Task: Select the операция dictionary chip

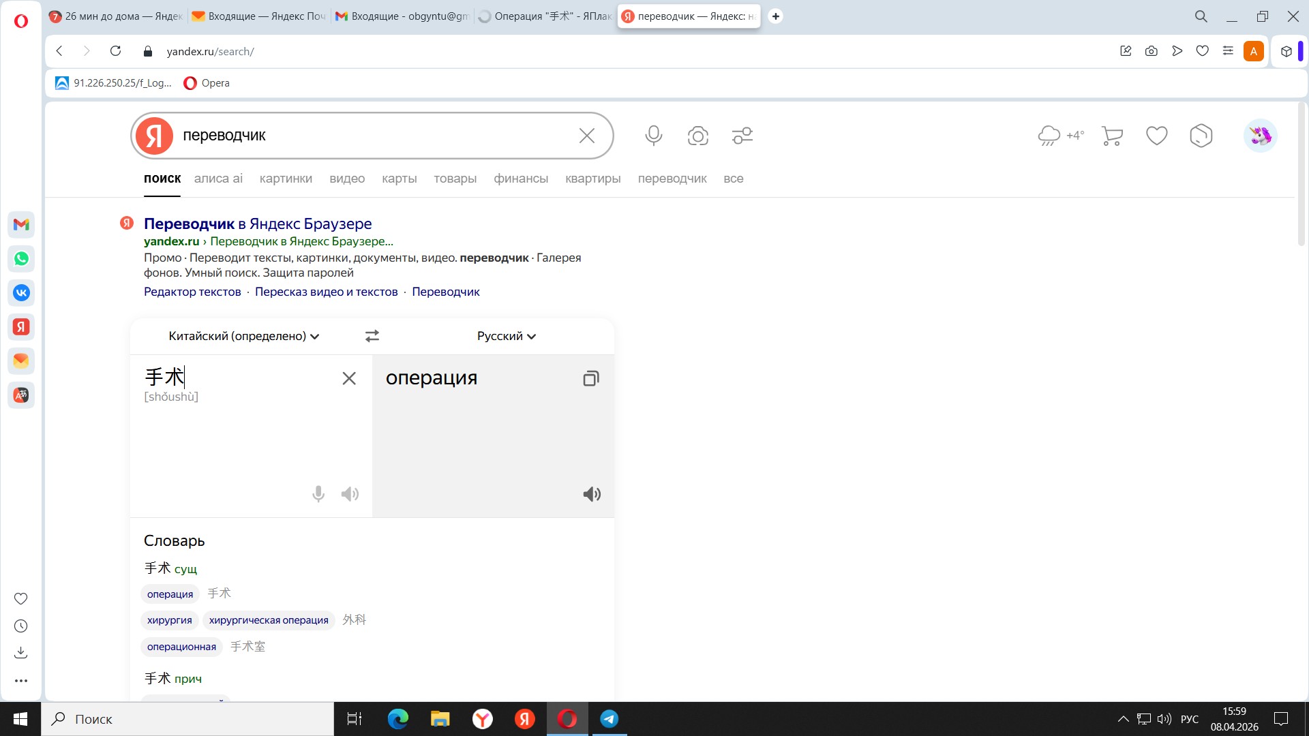Action: click(170, 594)
